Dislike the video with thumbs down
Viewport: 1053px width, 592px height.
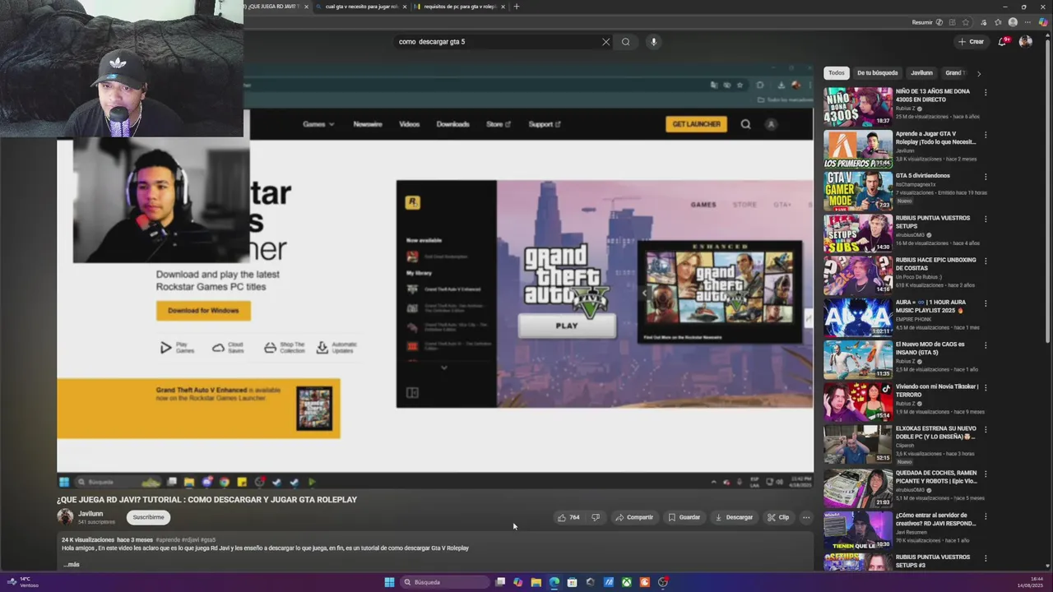pos(596,517)
